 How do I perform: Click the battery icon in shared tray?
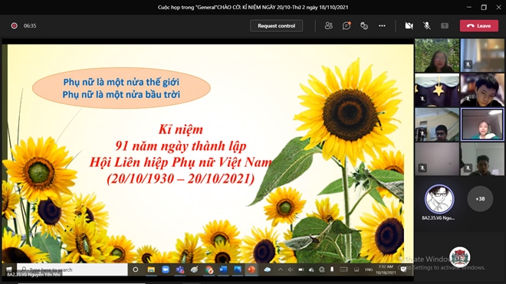(x=301, y=269)
